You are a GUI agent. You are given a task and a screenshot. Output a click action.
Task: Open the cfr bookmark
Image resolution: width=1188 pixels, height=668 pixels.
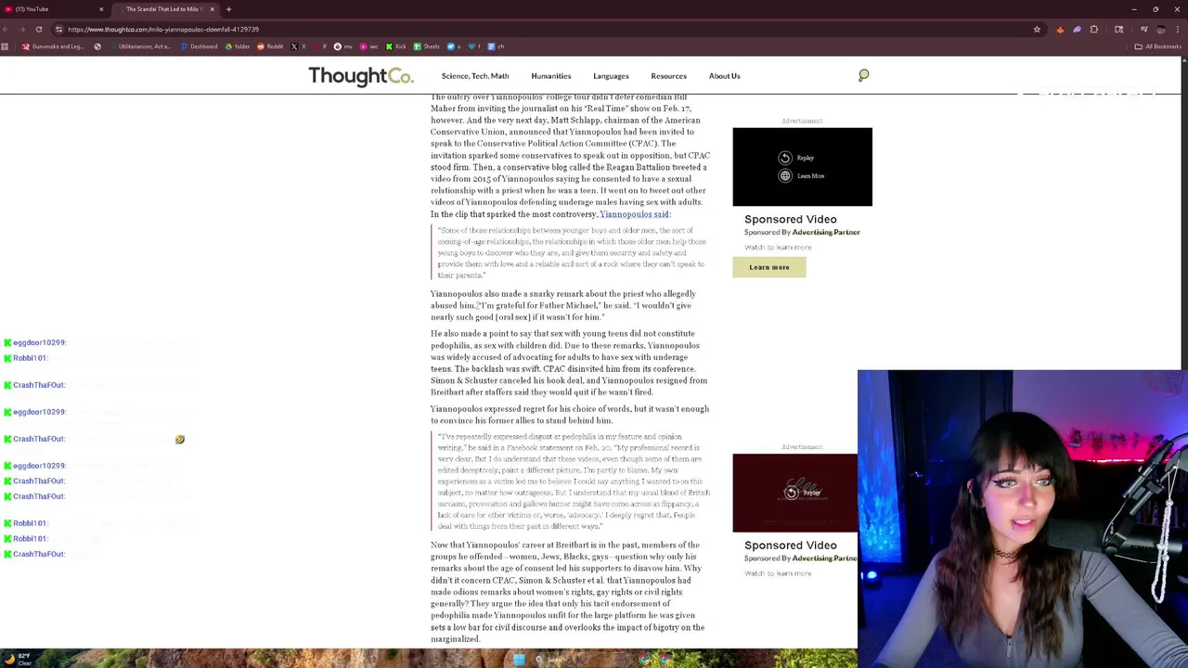[x=497, y=46]
